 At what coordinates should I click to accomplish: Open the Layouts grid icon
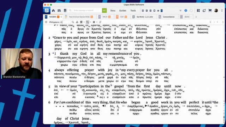(x=198, y=11)
